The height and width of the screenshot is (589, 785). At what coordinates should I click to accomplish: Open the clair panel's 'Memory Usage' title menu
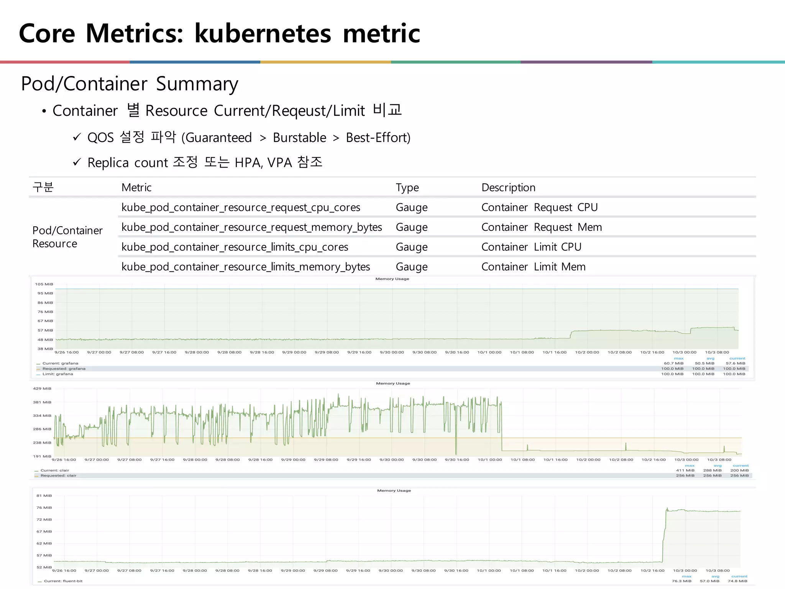tap(393, 383)
